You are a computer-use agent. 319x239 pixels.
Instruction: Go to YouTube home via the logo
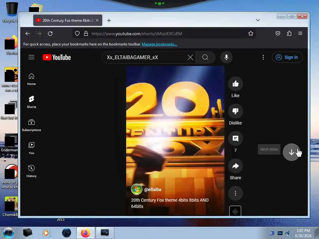[x=57, y=57]
